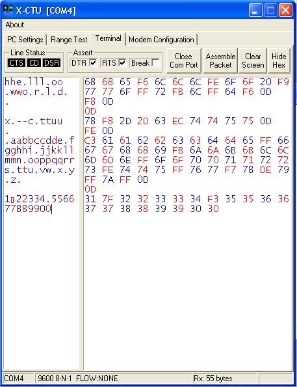Switch to the PC Settings tab

click(x=25, y=40)
